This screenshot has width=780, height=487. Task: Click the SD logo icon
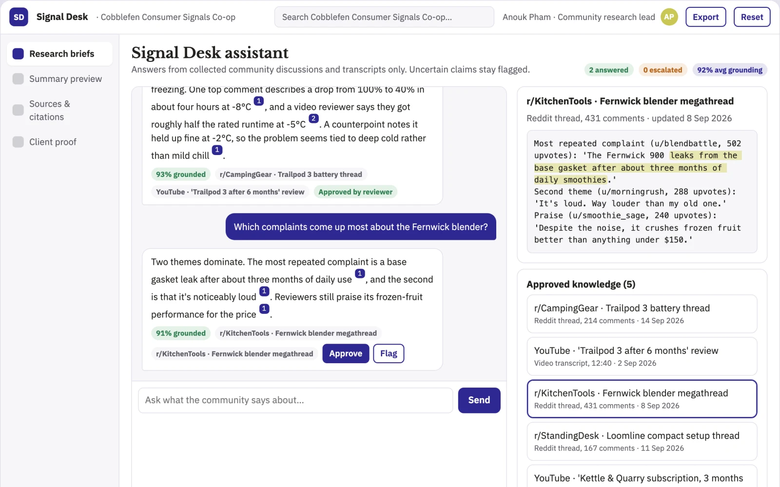(19, 17)
